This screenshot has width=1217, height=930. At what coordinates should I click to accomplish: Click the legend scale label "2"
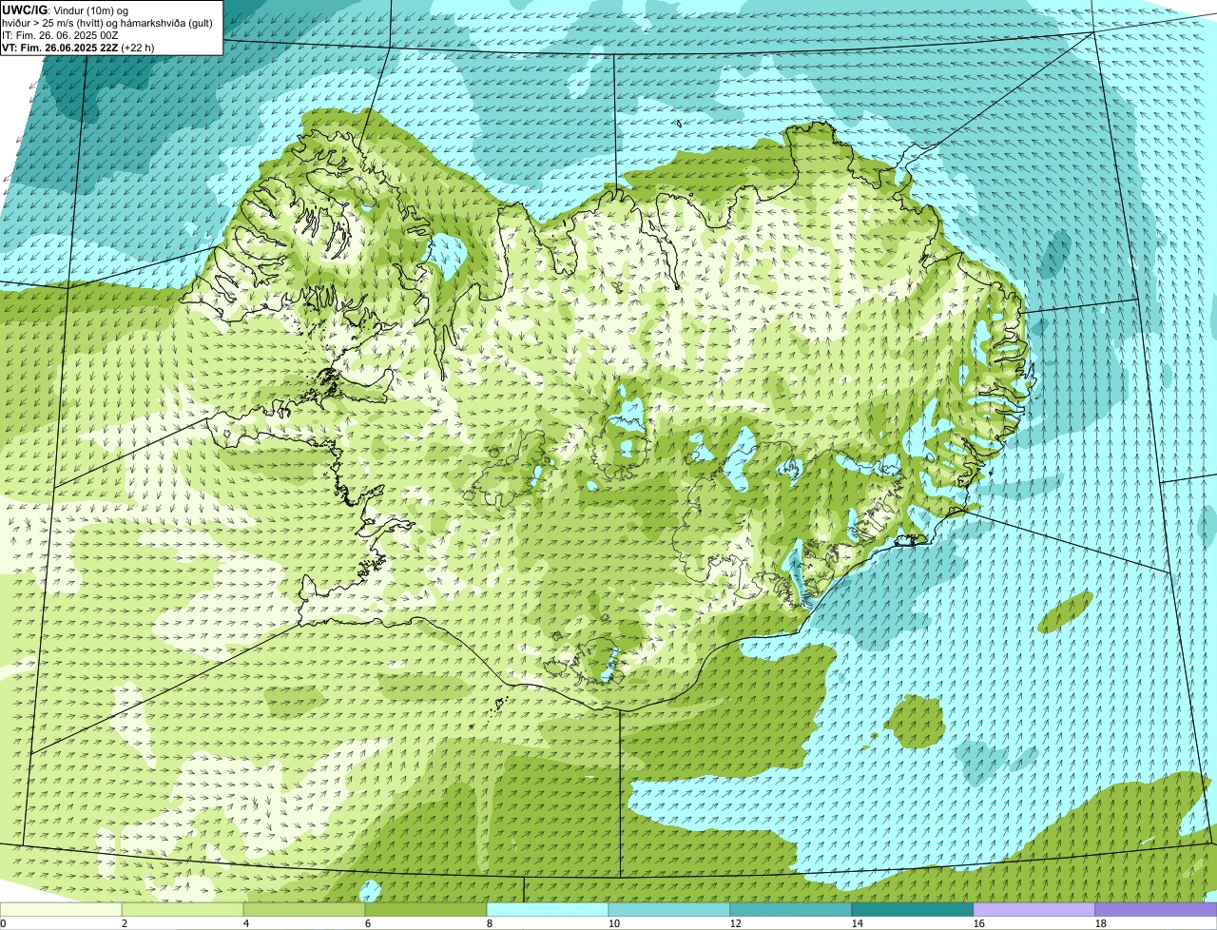pos(125,923)
